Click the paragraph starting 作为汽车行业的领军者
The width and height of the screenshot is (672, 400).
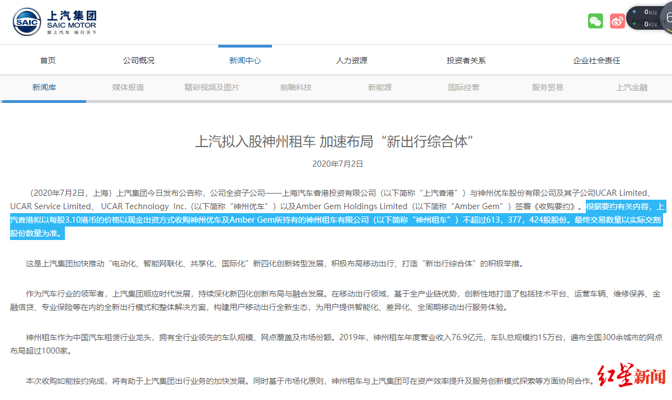click(336, 300)
